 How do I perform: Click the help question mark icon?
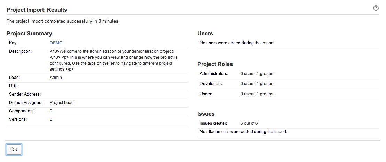376,8
